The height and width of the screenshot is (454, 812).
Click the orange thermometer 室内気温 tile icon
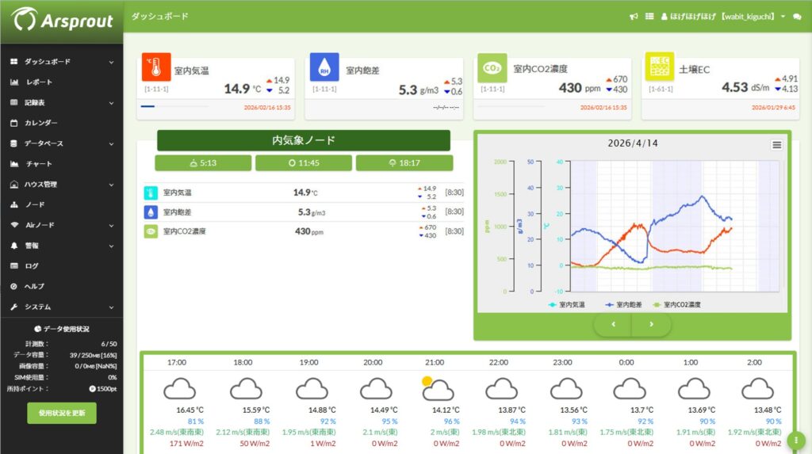[x=156, y=67]
